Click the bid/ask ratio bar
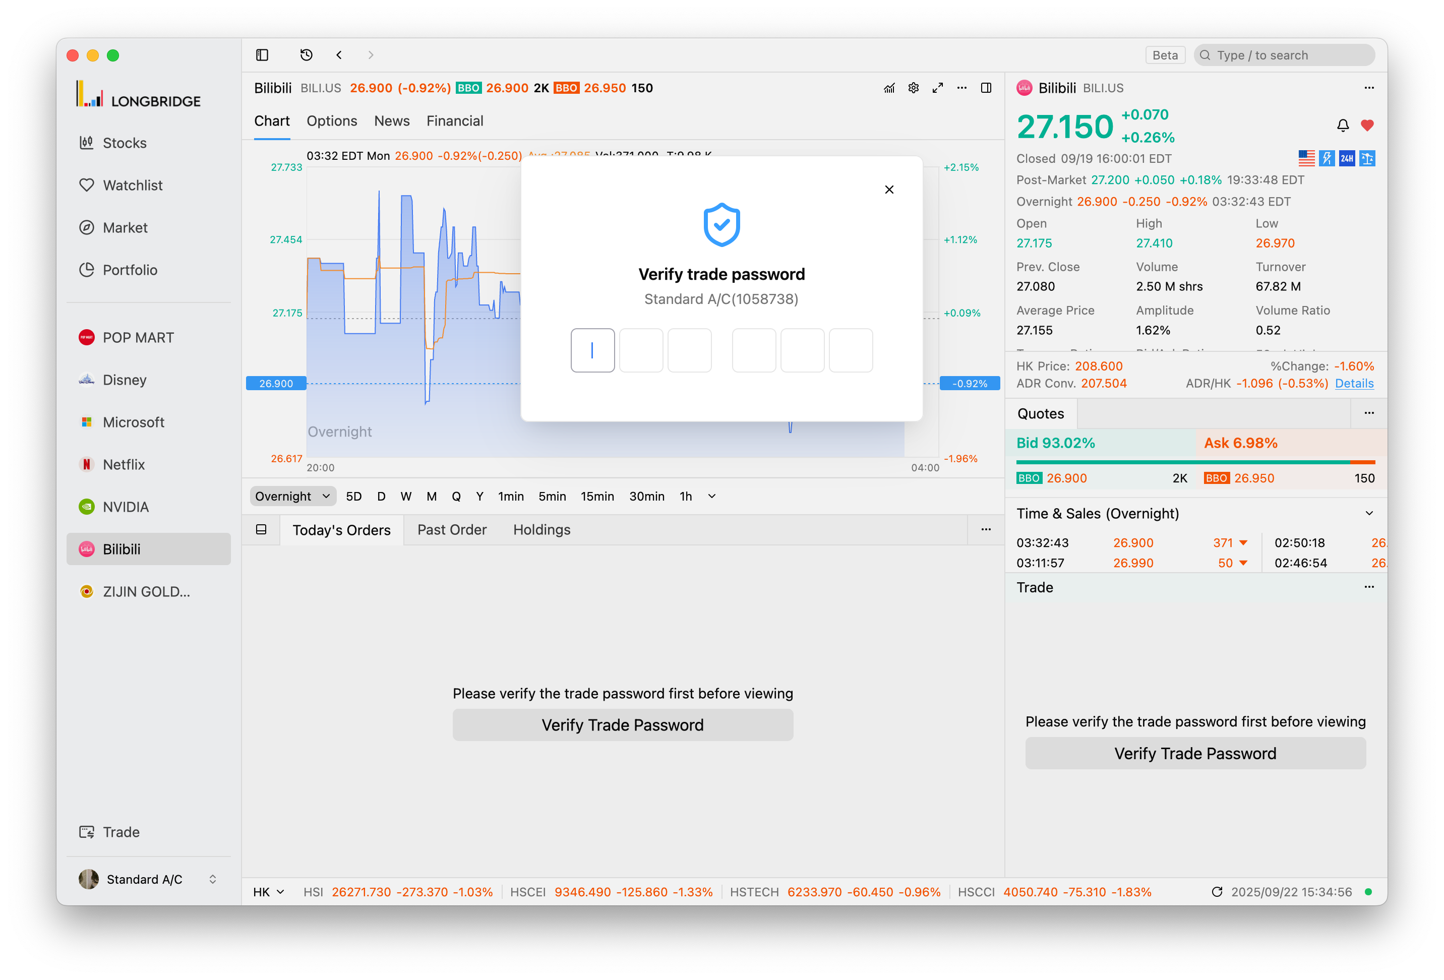 (x=1195, y=462)
